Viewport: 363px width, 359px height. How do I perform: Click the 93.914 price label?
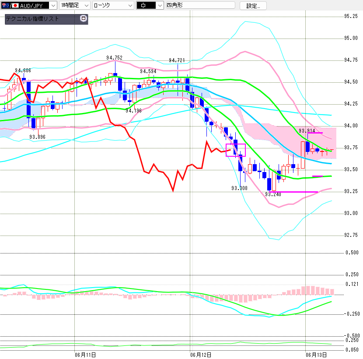(307, 131)
